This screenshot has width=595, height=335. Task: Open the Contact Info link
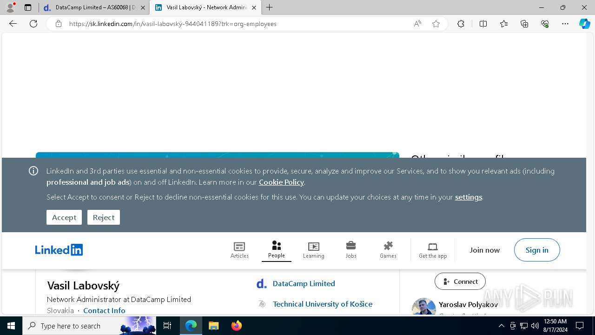[x=104, y=310]
